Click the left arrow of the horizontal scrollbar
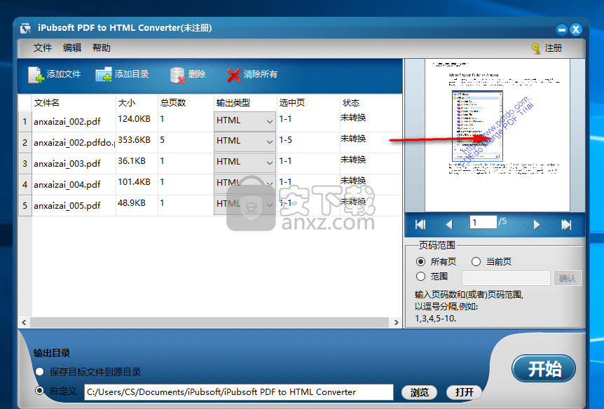Viewport: 604px width, 409px height. (x=24, y=322)
